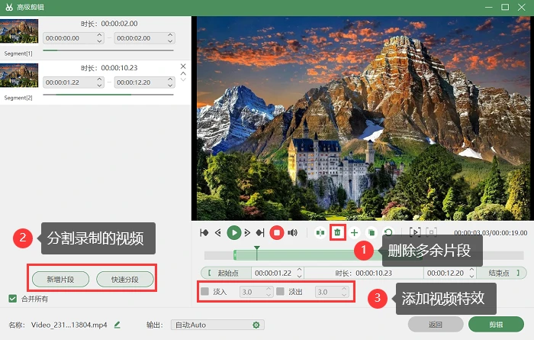The image size is (534, 340).
Task: Click the red stop button
Action: (x=276, y=233)
